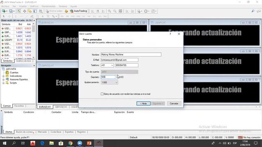Open the Indicators list toolbar dropdown
The width and height of the screenshot is (262, 147).
click(139, 11)
